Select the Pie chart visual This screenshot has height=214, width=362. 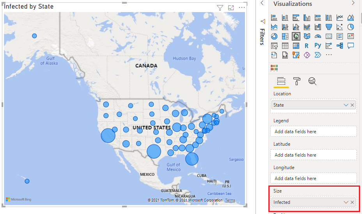click(x=350, y=27)
